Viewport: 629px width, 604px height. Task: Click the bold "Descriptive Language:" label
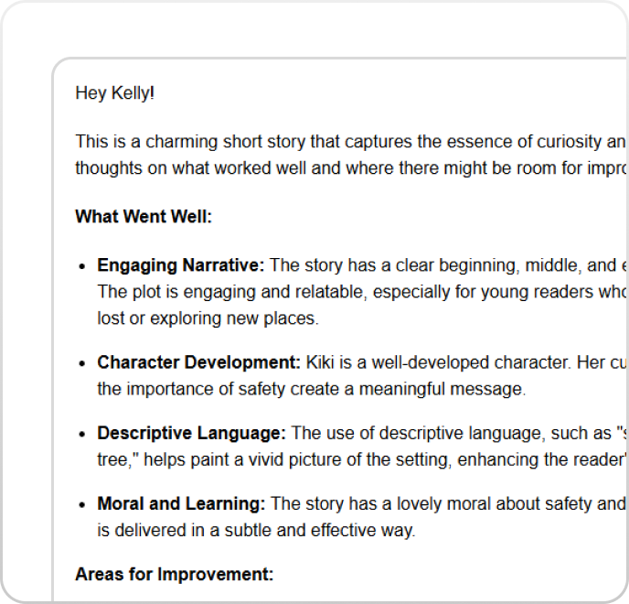pos(192,433)
